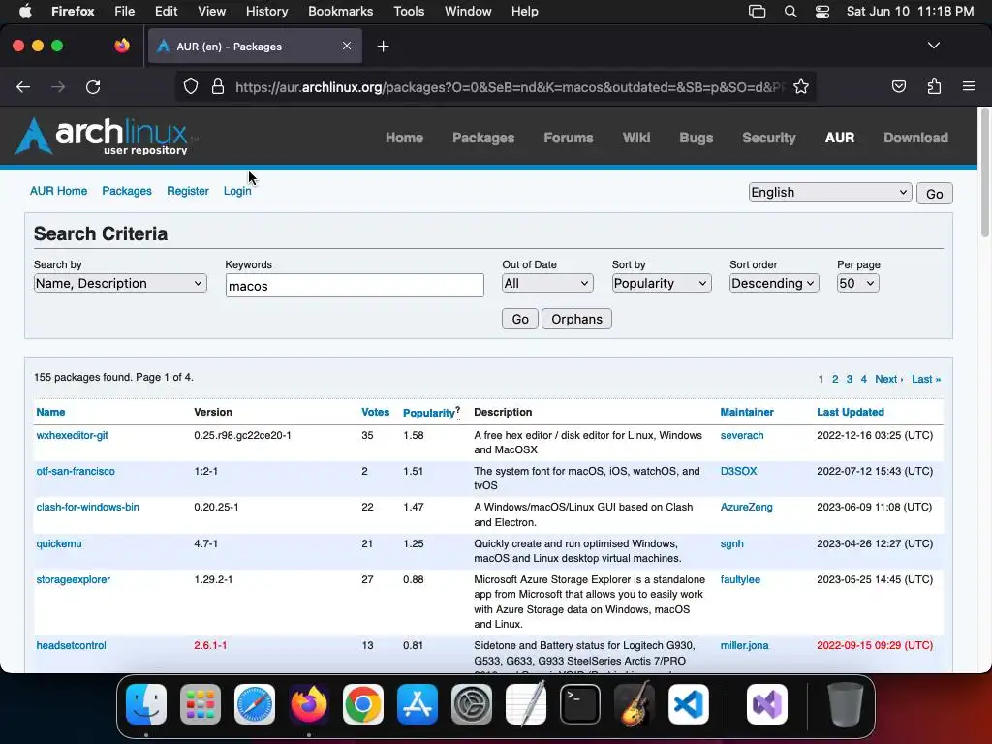992x744 pixels.
Task: Open the Sort order Descending dropdown
Action: coord(774,284)
